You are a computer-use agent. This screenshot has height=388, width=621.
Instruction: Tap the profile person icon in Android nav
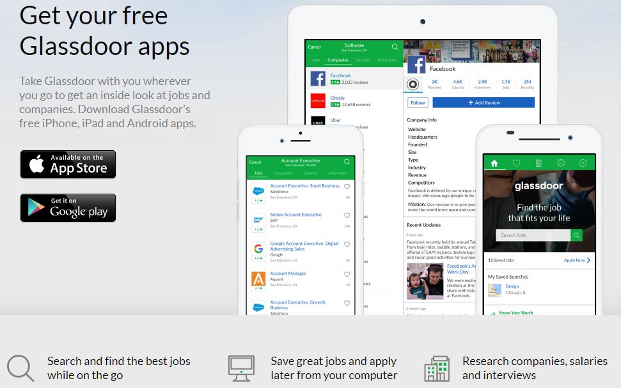coord(561,163)
